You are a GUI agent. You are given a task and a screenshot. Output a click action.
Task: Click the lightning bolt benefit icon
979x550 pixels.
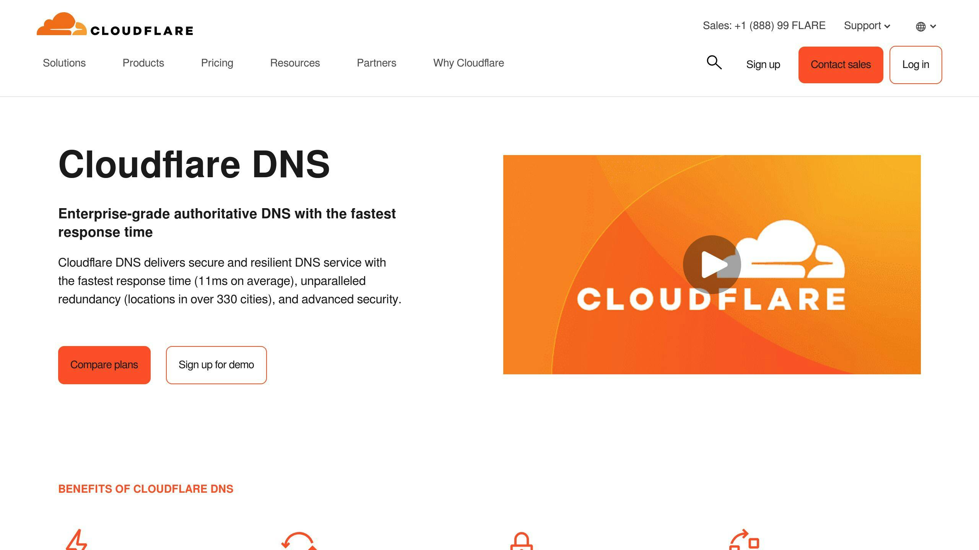tap(77, 539)
